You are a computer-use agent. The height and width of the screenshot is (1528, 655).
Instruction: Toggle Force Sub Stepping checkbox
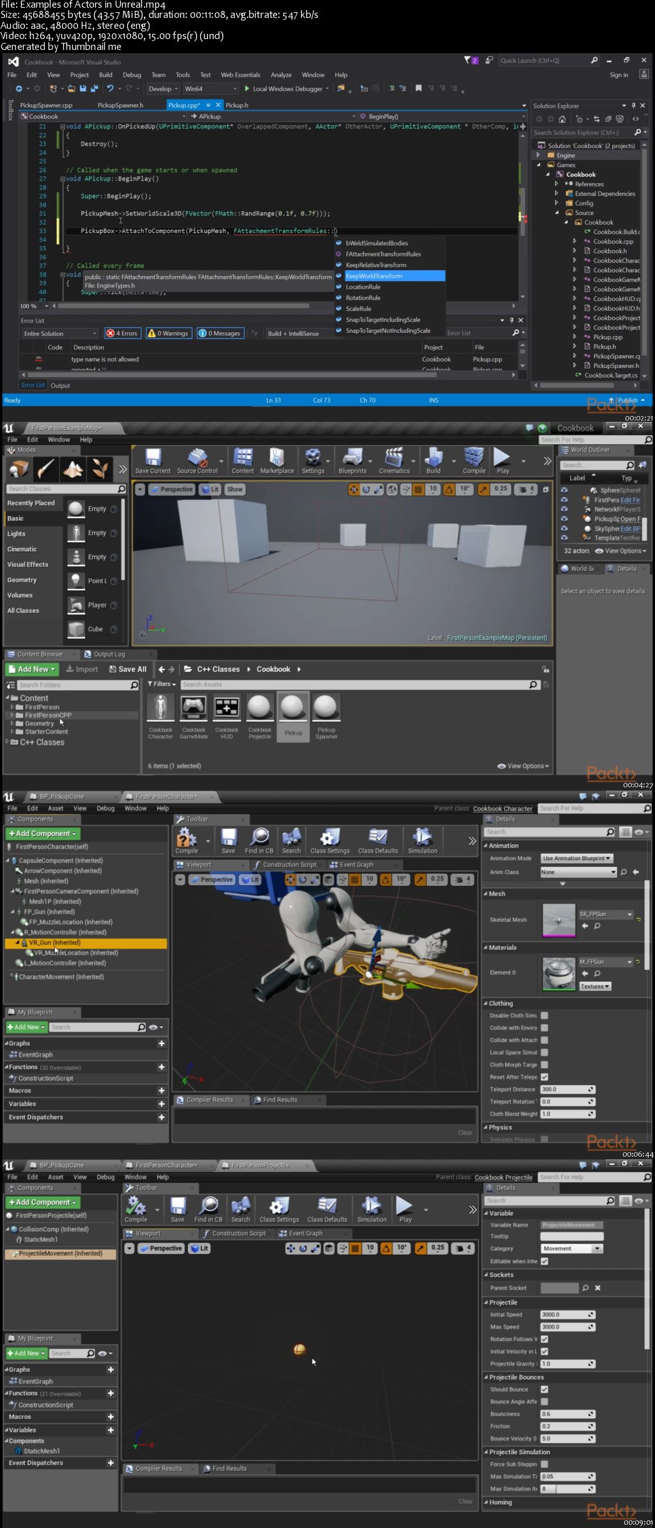(x=544, y=1463)
